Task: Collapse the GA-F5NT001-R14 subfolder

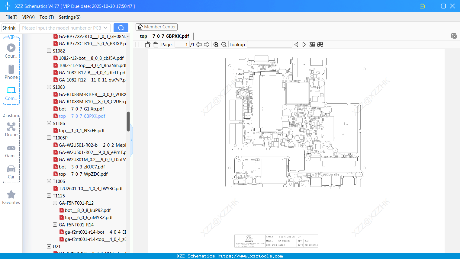Action: pos(55,225)
